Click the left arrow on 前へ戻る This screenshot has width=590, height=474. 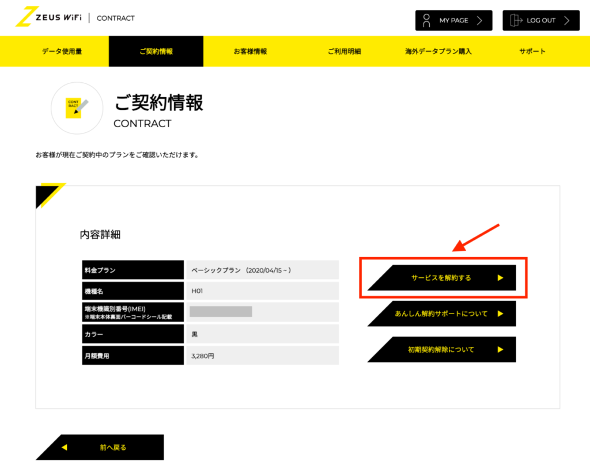(x=65, y=447)
